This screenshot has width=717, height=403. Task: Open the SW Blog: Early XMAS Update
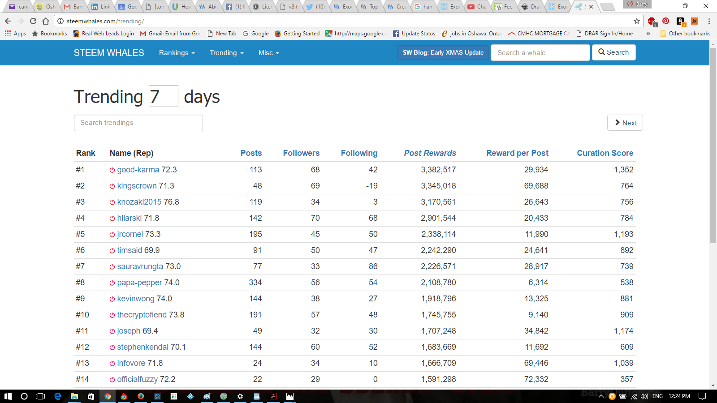[x=443, y=53]
